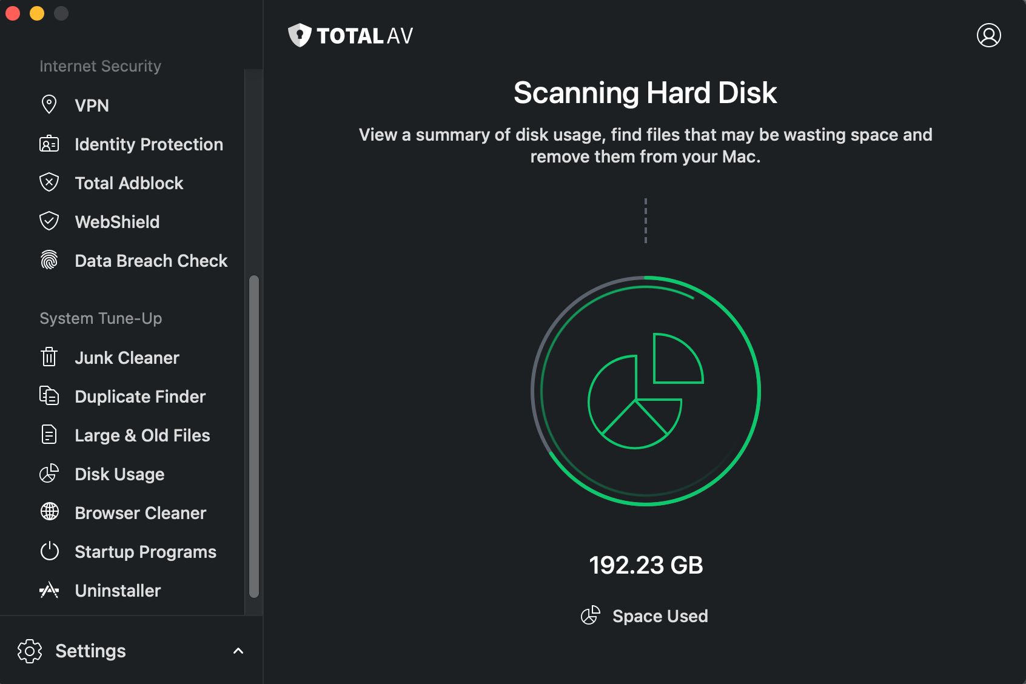The width and height of the screenshot is (1026, 684).
Task: Click the TotalAV shield logo
Action: (299, 35)
